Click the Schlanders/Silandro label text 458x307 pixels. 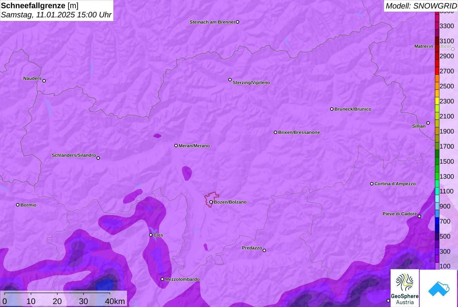coord(74,155)
